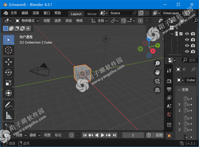Toggle camera view with camera gizmo
Viewport: 199px width, 147px height.
tap(157, 81)
